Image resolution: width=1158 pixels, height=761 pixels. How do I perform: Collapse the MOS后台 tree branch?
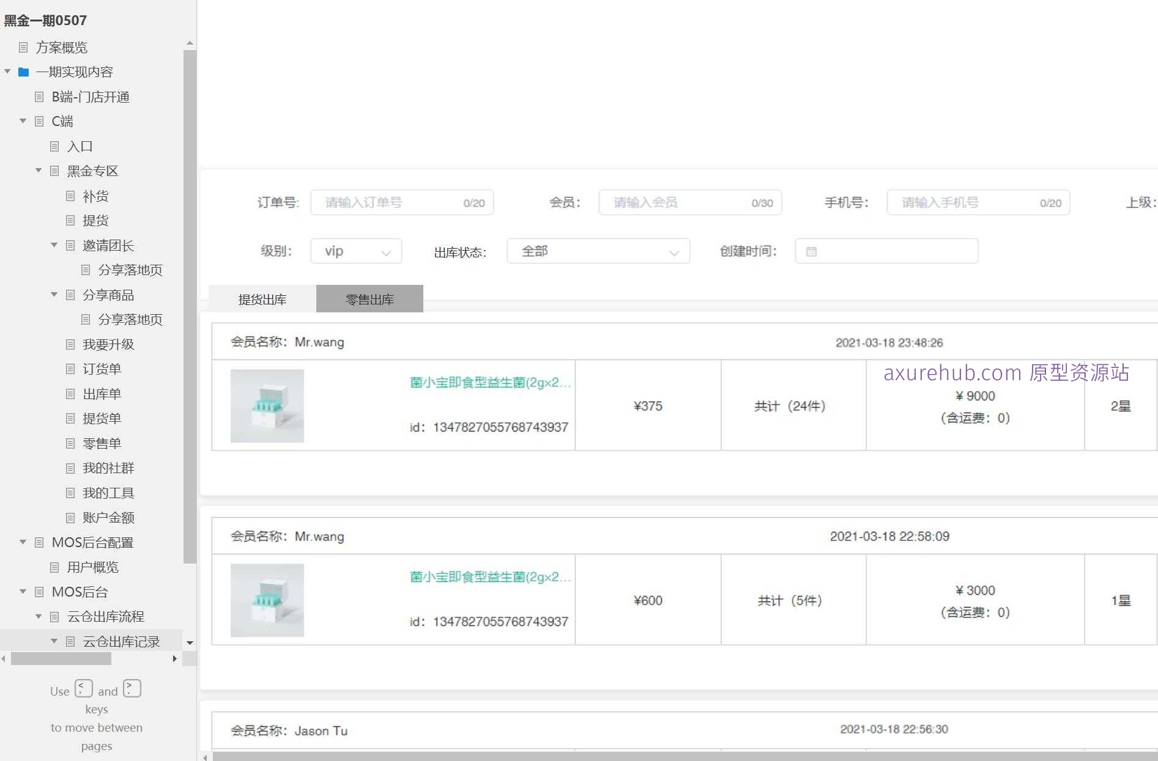[23, 592]
